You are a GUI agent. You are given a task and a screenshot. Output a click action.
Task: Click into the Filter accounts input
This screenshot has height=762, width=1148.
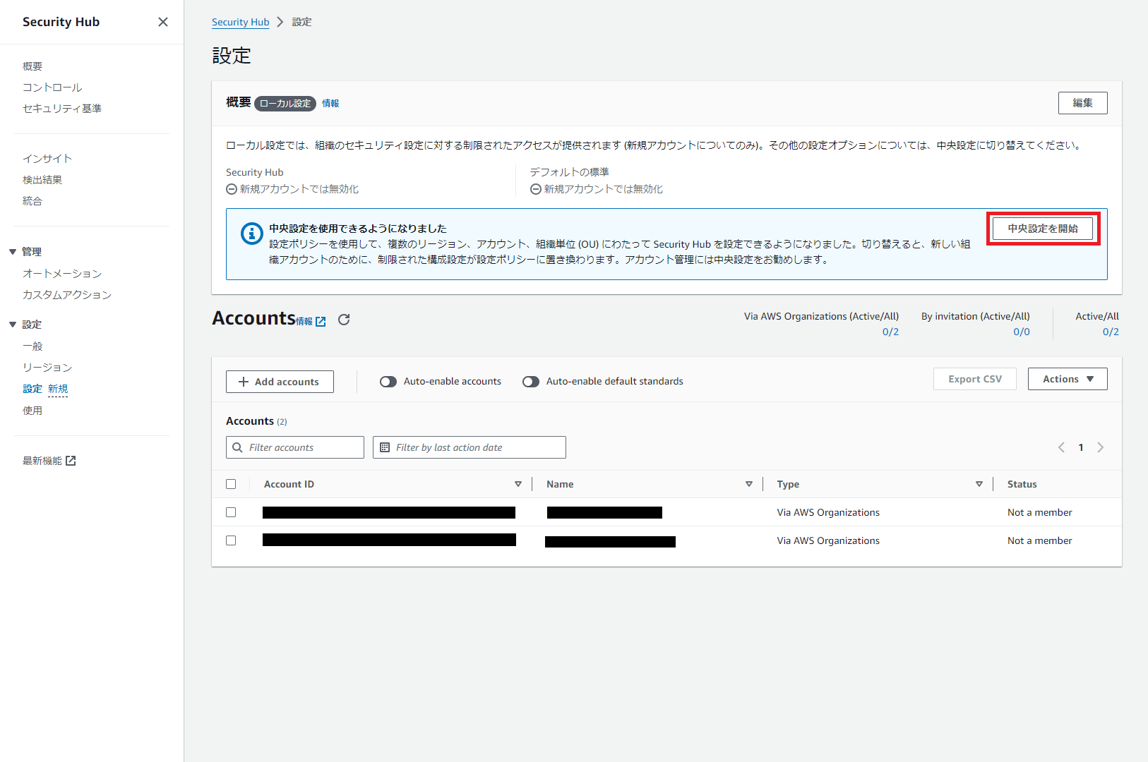[x=295, y=447]
